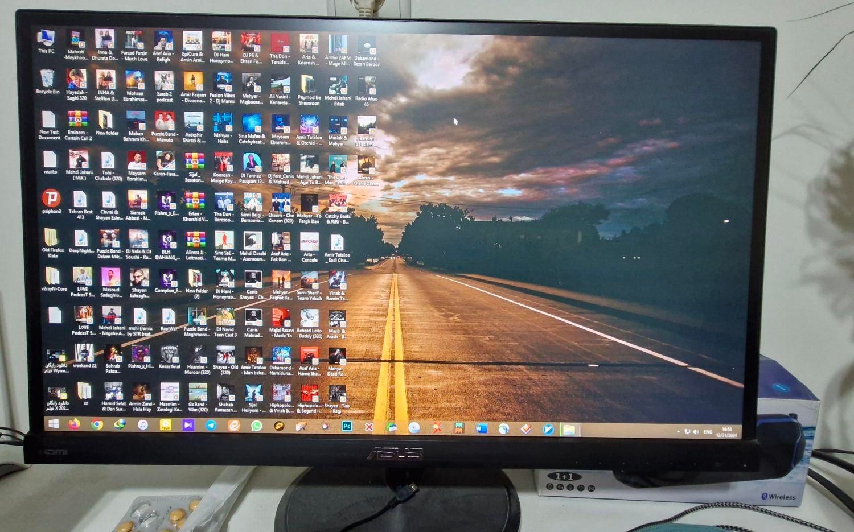Select the Alireza JJ - Leitmoti archive
This screenshot has width=854, height=532.
point(195,245)
